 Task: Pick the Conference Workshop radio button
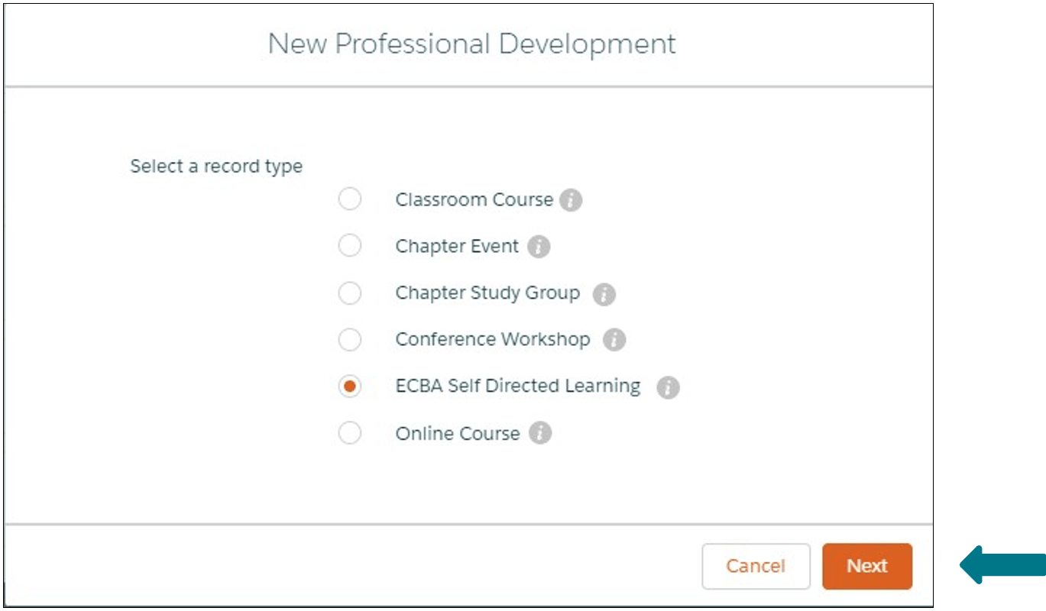coord(351,340)
